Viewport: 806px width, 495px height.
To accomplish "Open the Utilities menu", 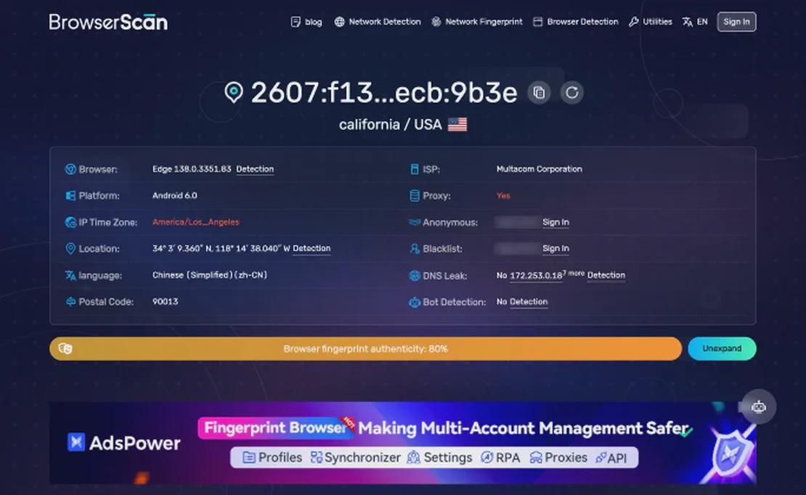I will click(651, 22).
